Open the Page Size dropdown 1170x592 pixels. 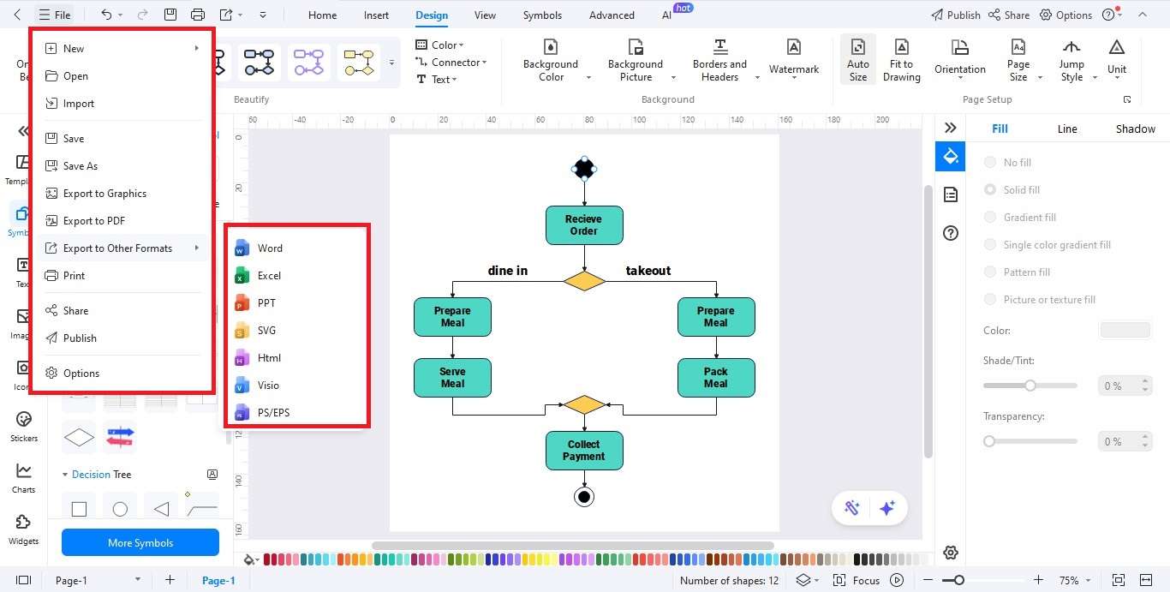pyautogui.click(x=1018, y=60)
